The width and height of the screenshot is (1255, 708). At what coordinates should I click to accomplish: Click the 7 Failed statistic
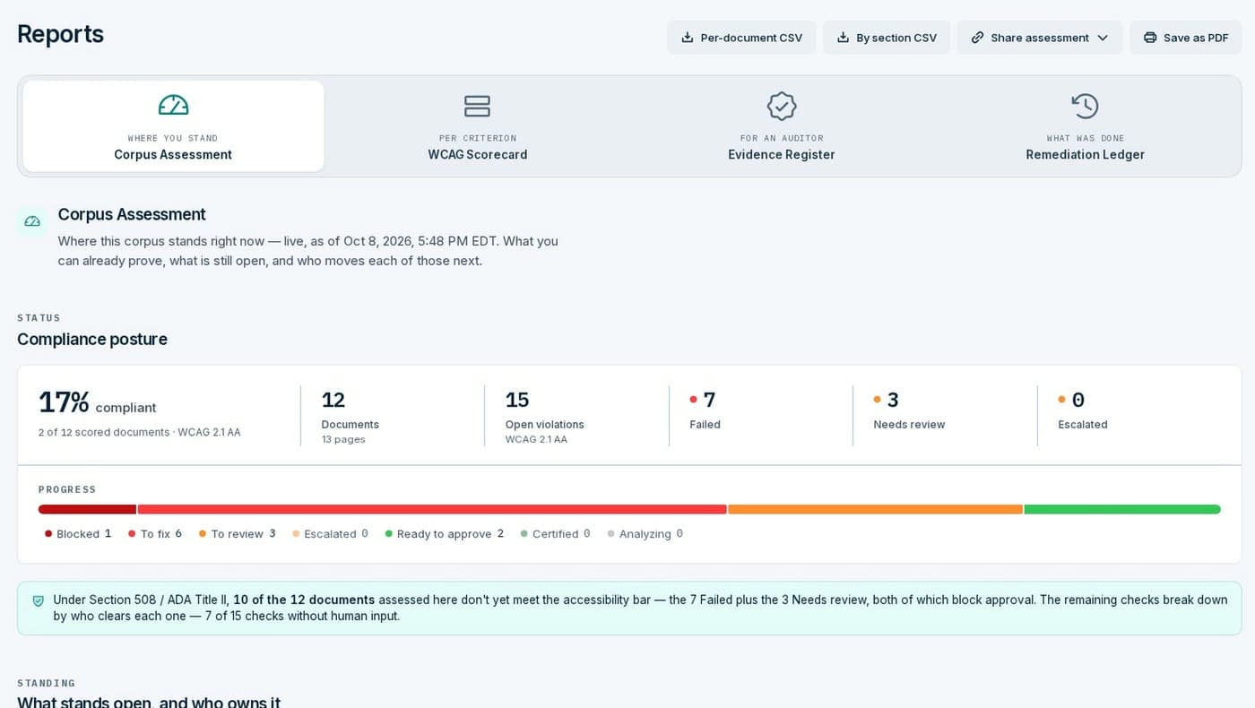[x=705, y=410]
